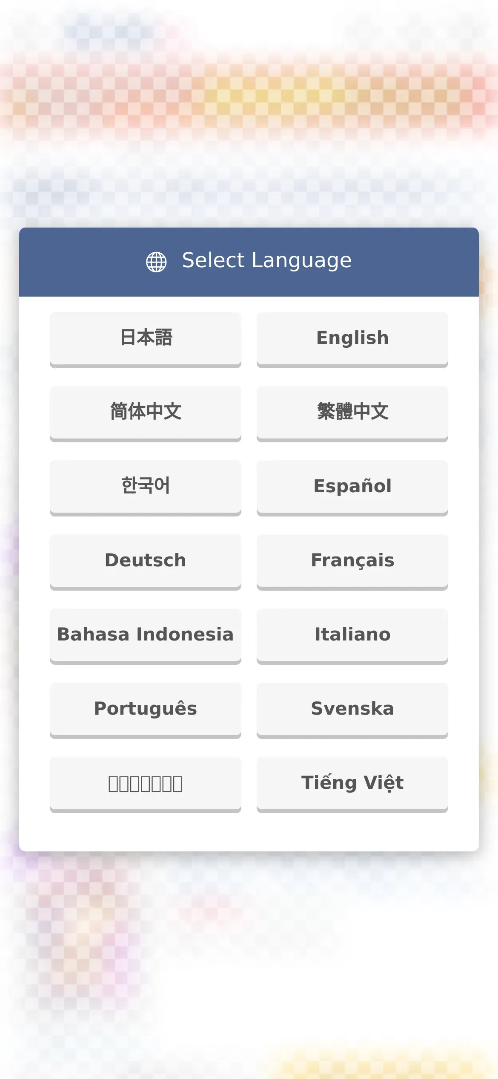Choose English as the language

click(x=352, y=338)
